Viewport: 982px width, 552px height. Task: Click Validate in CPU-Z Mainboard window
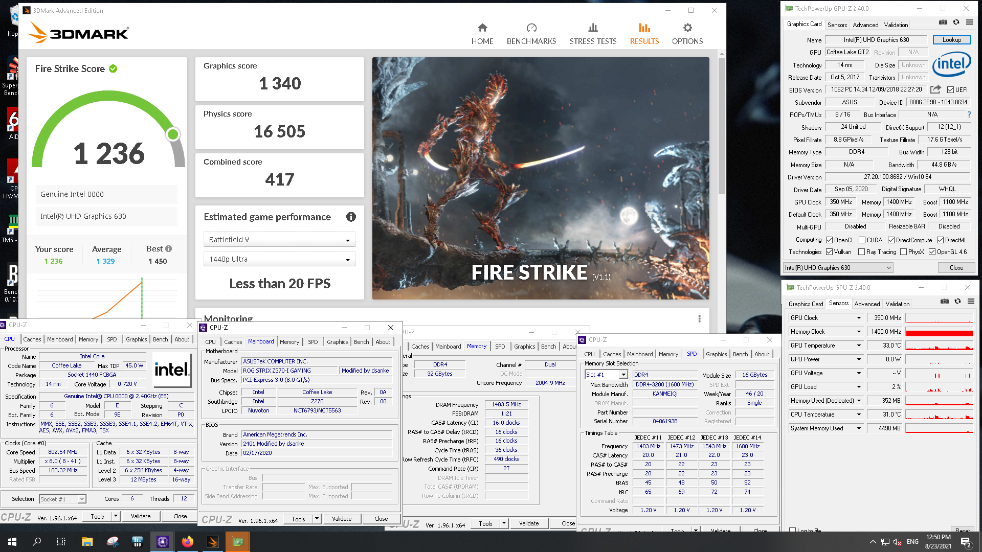click(x=342, y=519)
